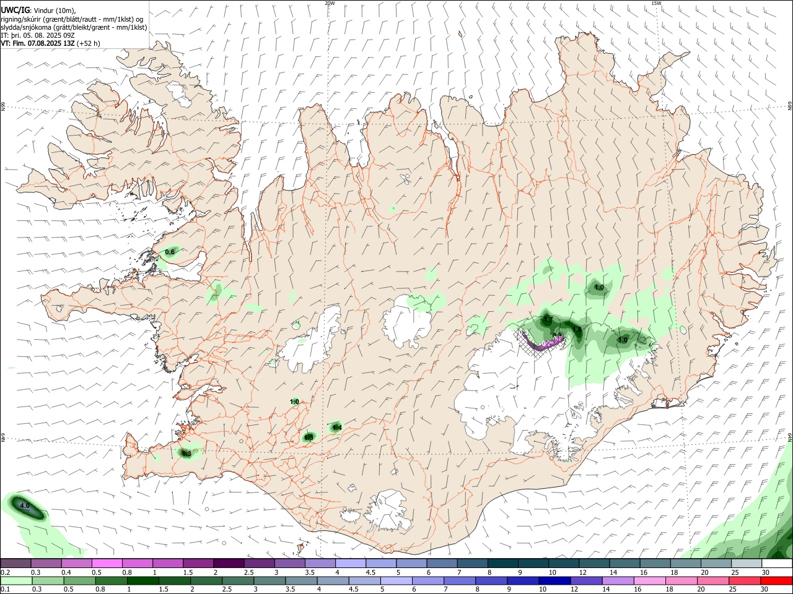Click the bright pink snow swatch starting at 0.5
This screenshot has height=594, width=793.
coord(107,564)
